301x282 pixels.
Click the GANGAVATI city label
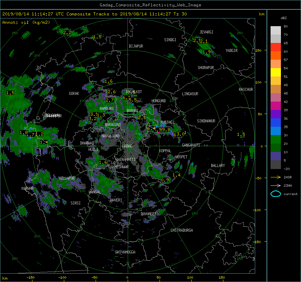click(191, 145)
